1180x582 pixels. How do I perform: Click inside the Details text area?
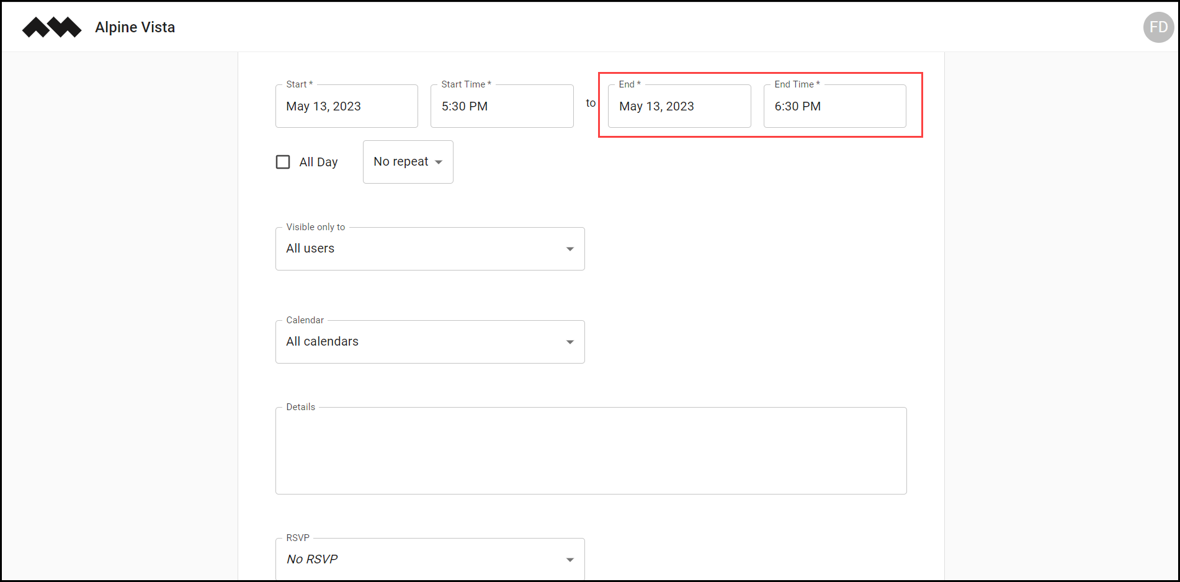coord(591,450)
